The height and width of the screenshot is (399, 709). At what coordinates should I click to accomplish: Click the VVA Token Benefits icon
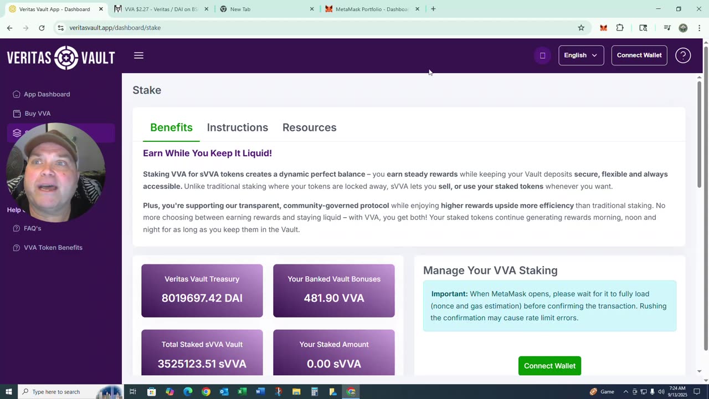point(17,248)
